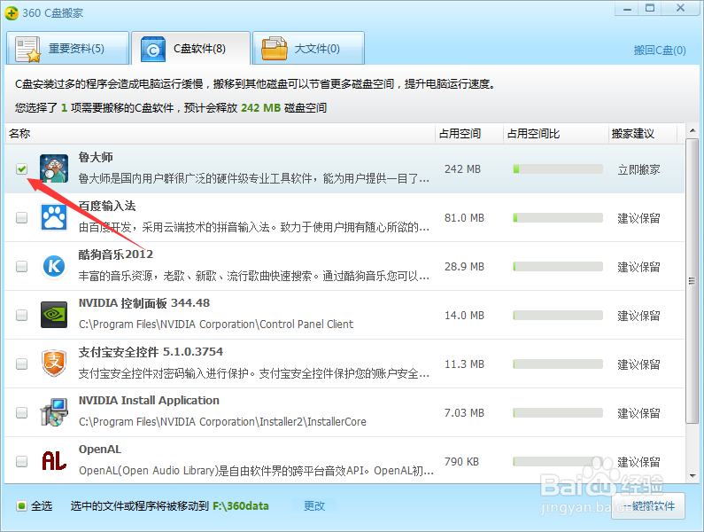Select the 鲁大师 name text

[96, 158]
